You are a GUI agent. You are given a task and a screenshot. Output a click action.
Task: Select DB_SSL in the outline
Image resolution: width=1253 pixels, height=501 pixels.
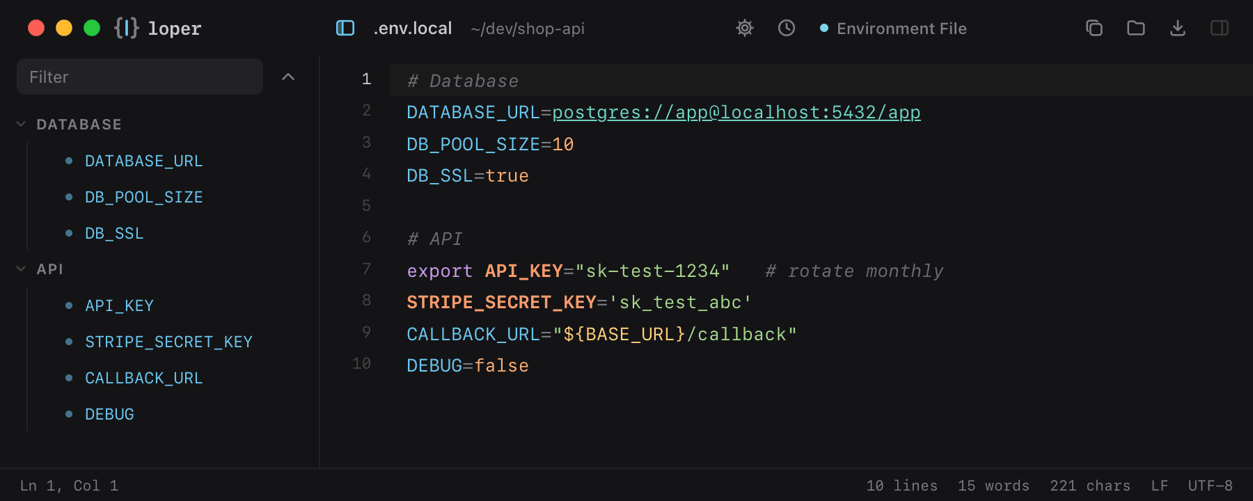(114, 233)
